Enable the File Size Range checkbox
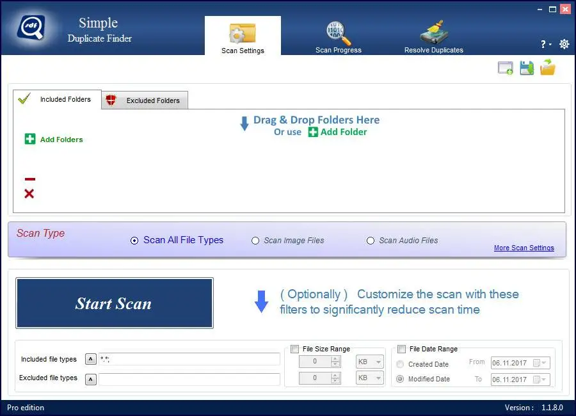Viewport: 576px width, 416px height. pos(294,349)
